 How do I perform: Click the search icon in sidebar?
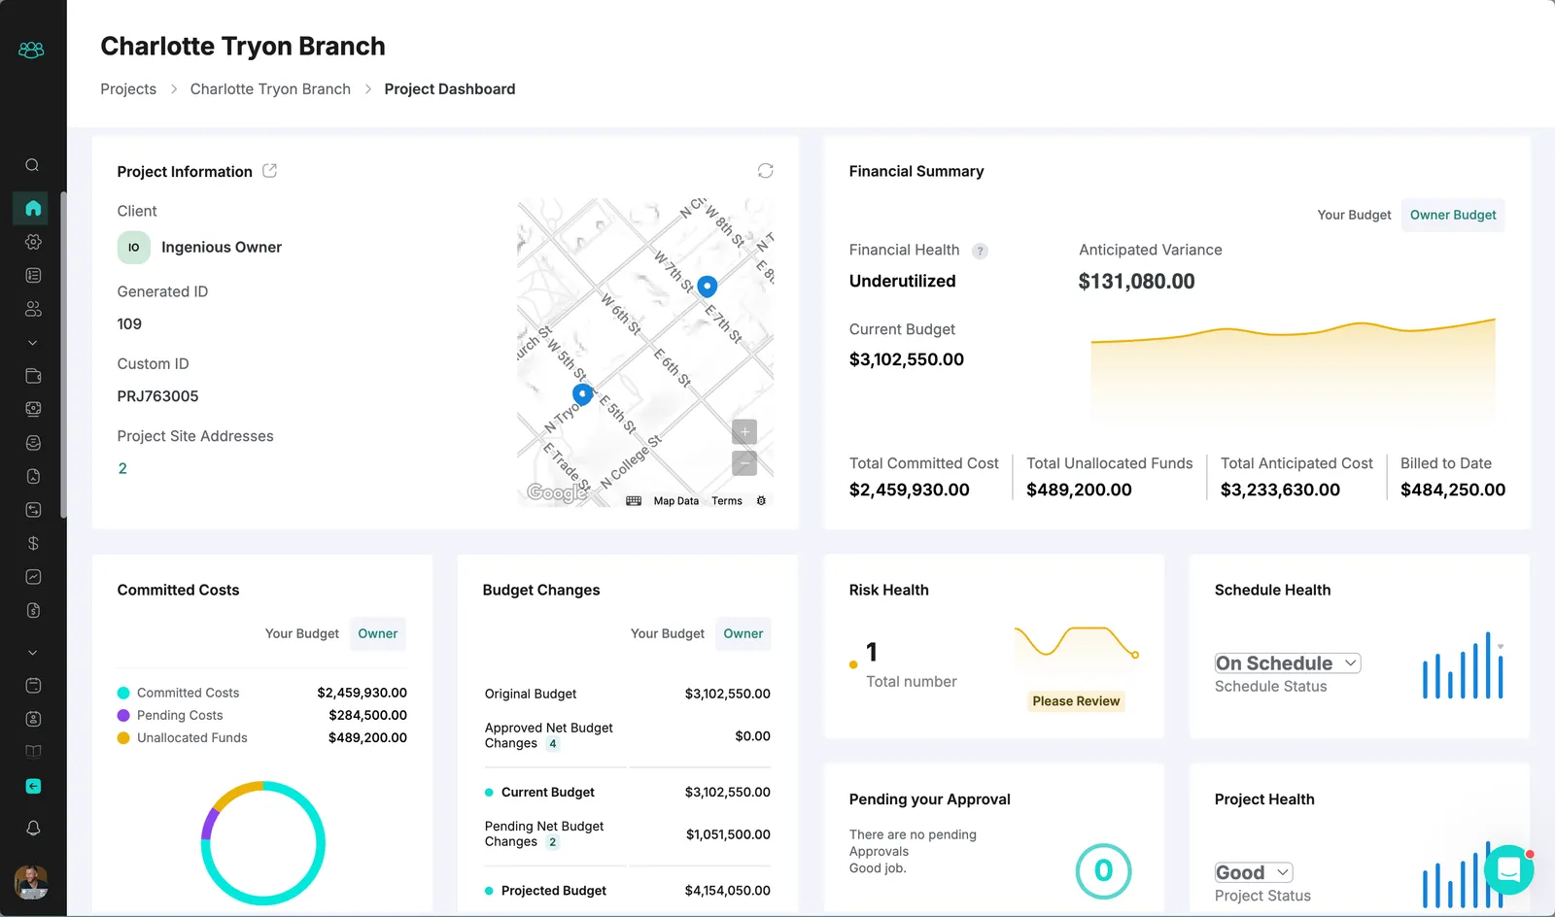click(x=32, y=165)
